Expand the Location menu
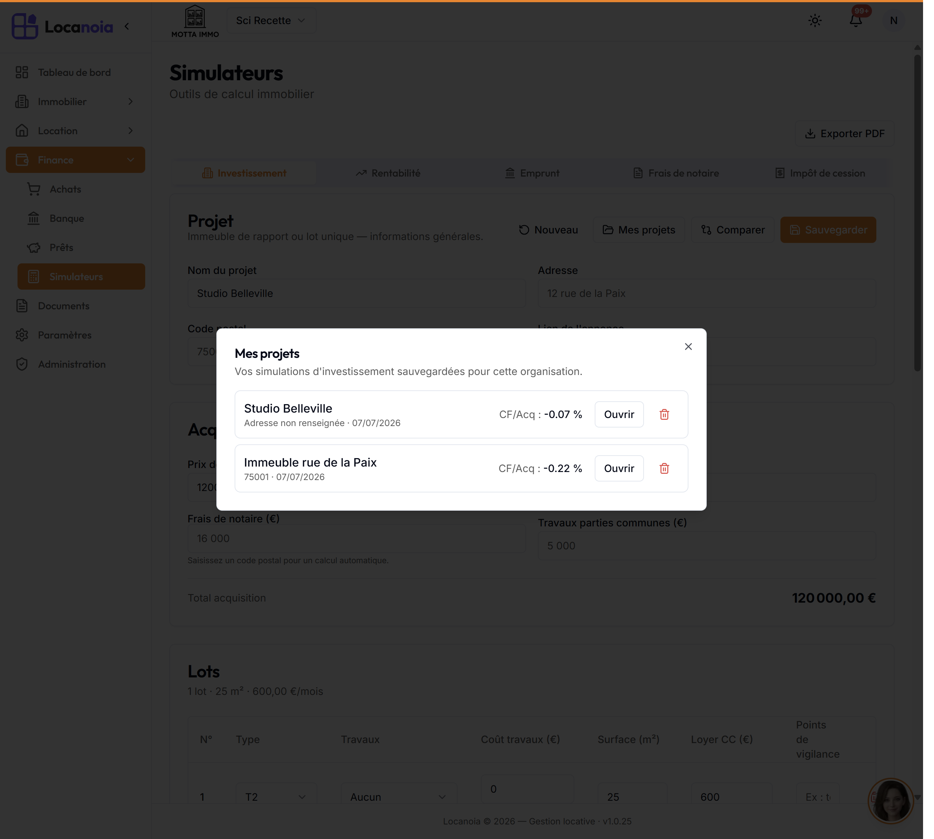934x839 pixels. coord(75,131)
